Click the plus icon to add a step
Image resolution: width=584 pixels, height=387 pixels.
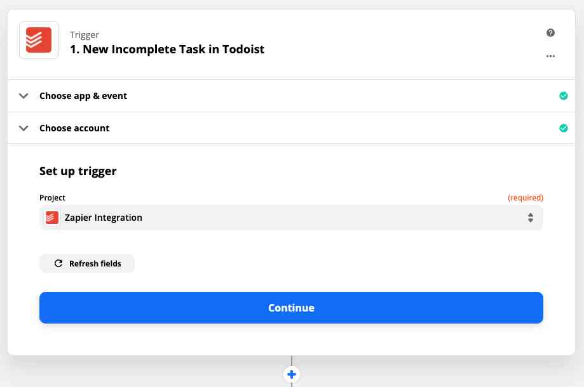point(291,374)
